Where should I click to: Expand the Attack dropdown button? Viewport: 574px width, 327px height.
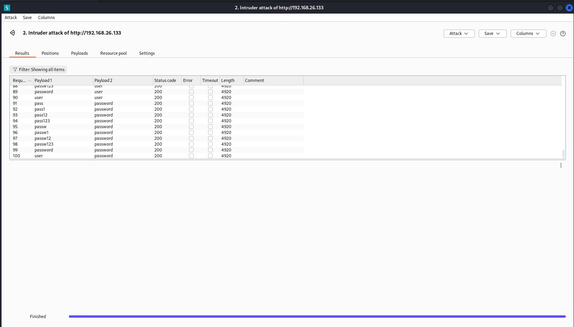point(459,33)
